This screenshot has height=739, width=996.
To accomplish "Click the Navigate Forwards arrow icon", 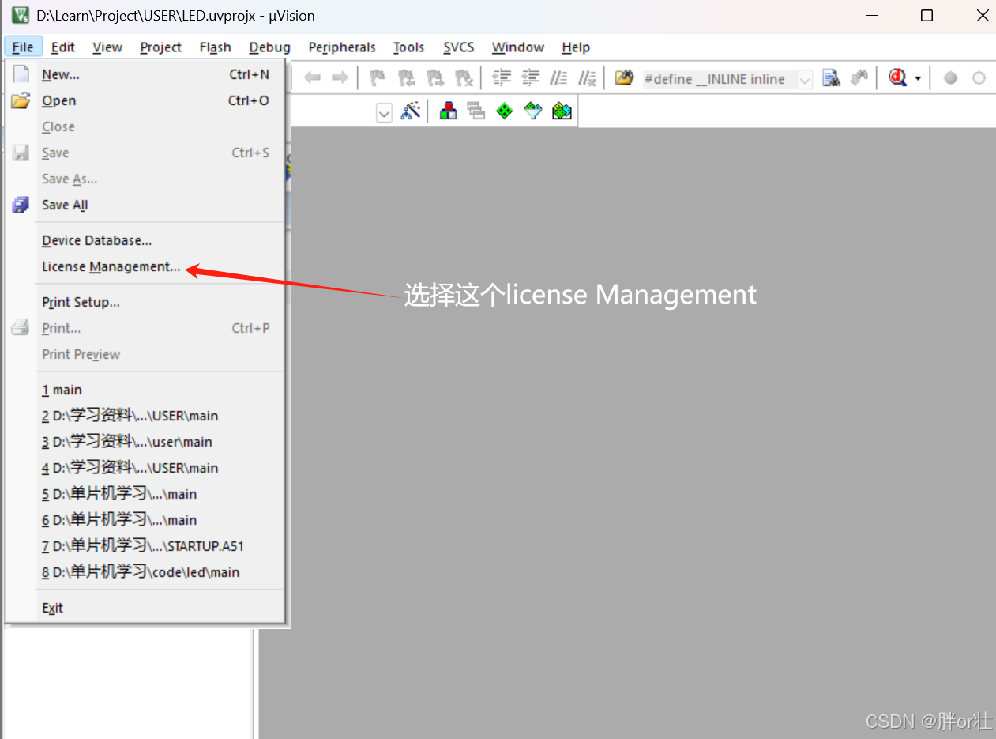I will pyautogui.click(x=340, y=77).
